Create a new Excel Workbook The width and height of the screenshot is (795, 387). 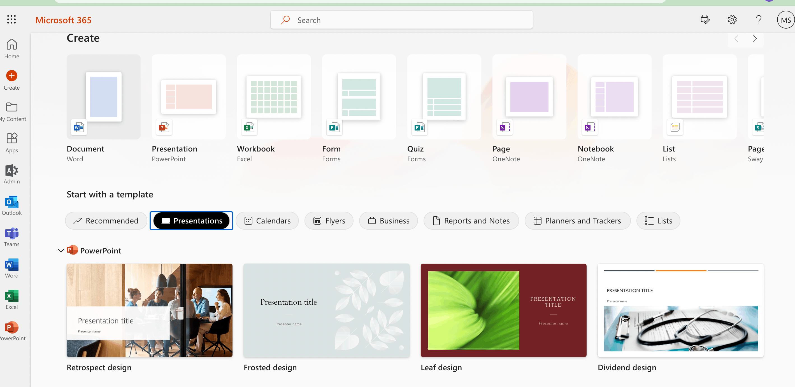(x=274, y=97)
